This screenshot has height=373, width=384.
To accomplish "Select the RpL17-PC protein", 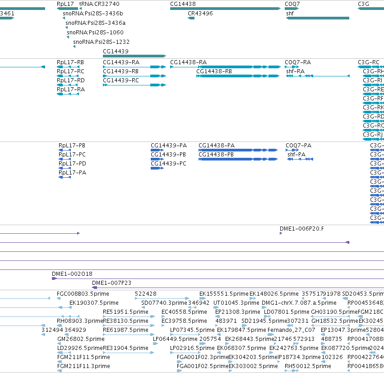I will pyautogui.click(x=65, y=159).
